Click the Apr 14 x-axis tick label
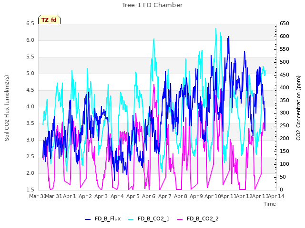This screenshot has height=228, width=305. (276, 196)
